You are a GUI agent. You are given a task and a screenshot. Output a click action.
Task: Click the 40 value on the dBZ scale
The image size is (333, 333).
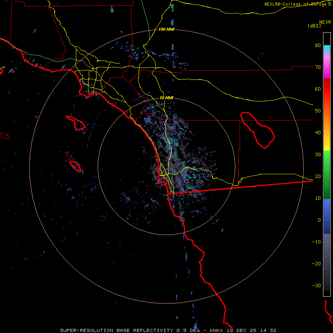click(318, 133)
